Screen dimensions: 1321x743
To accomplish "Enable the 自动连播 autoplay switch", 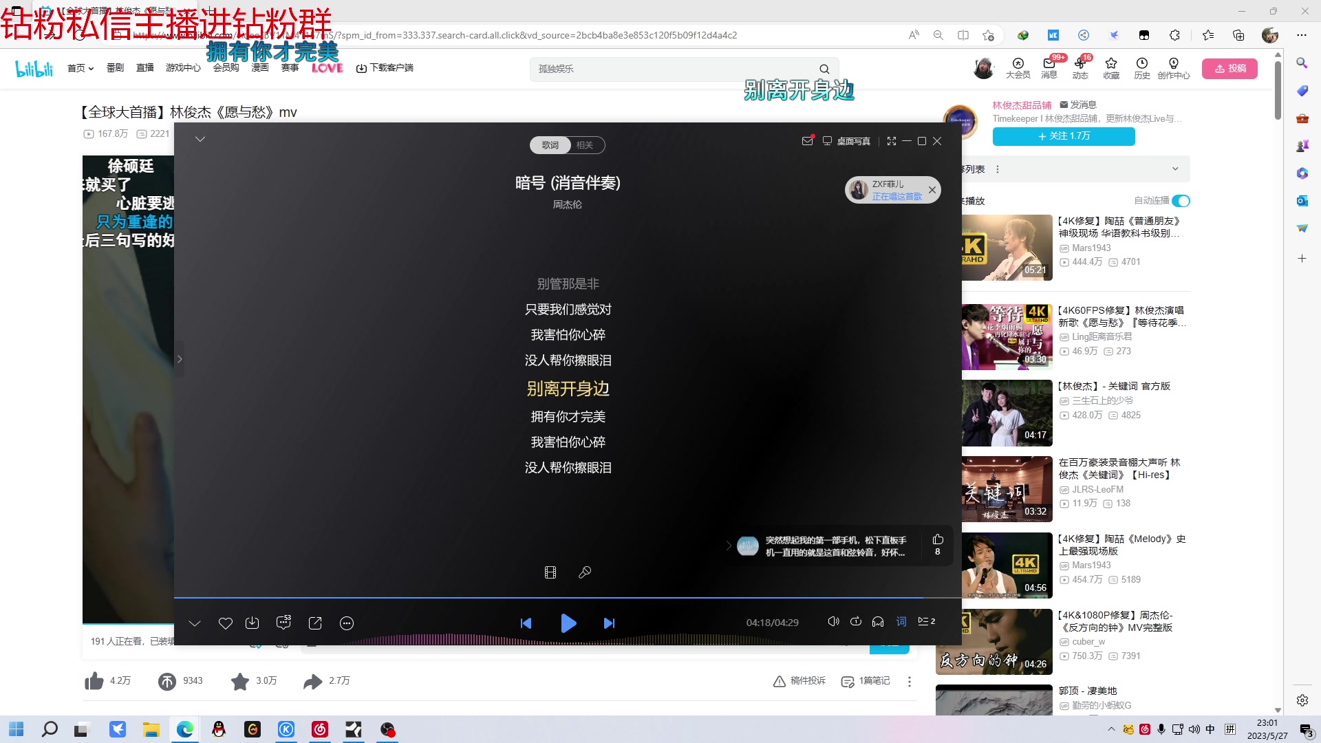I will click(1181, 201).
